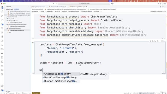Open the Remote Explorer view
Screen dimensions: 167x94
coord(2,28)
